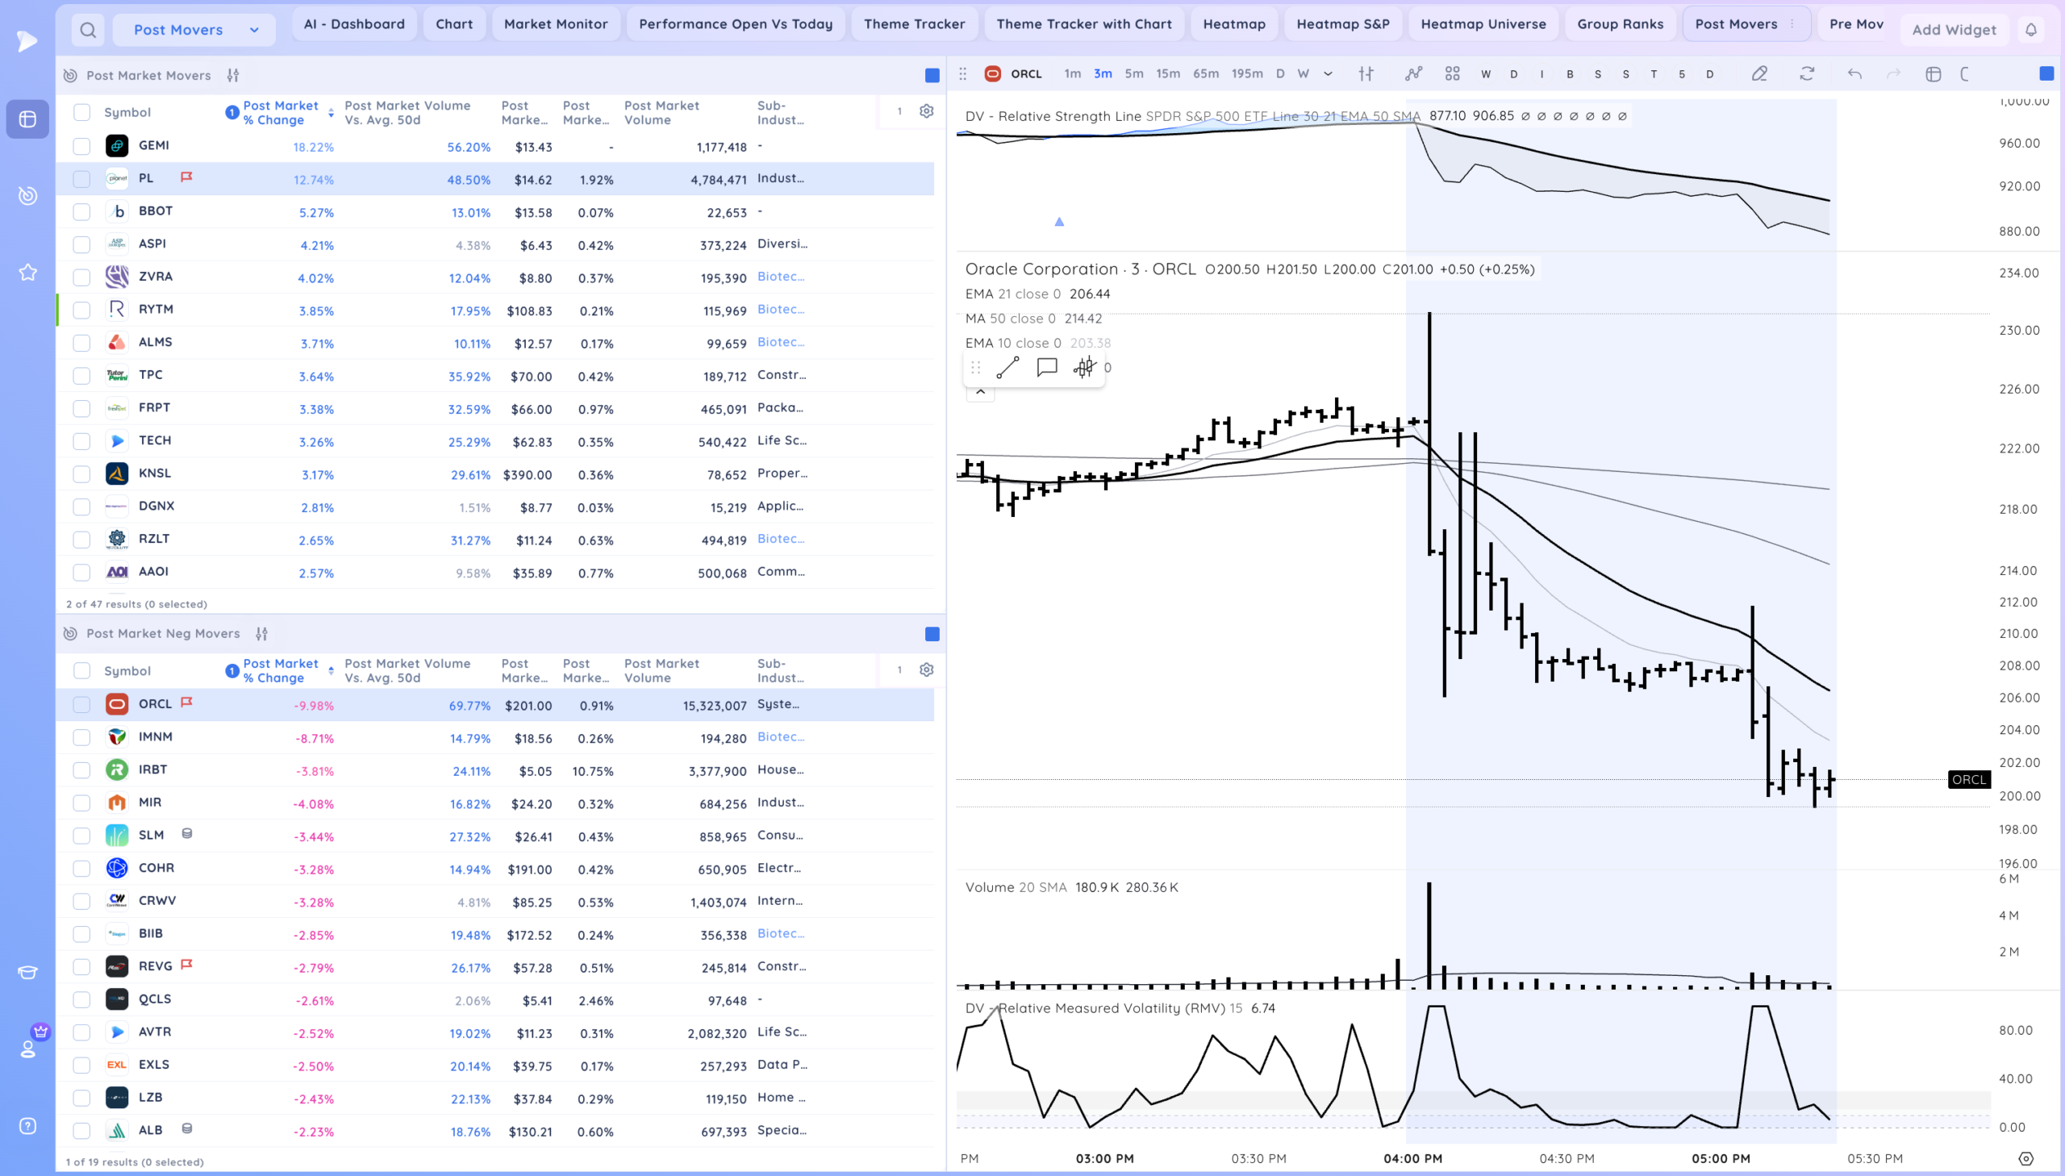Click the chart refresh icon
The width and height of the screenshot is (2065, 1176).
pyautogui.click(x=1807, y=73)
